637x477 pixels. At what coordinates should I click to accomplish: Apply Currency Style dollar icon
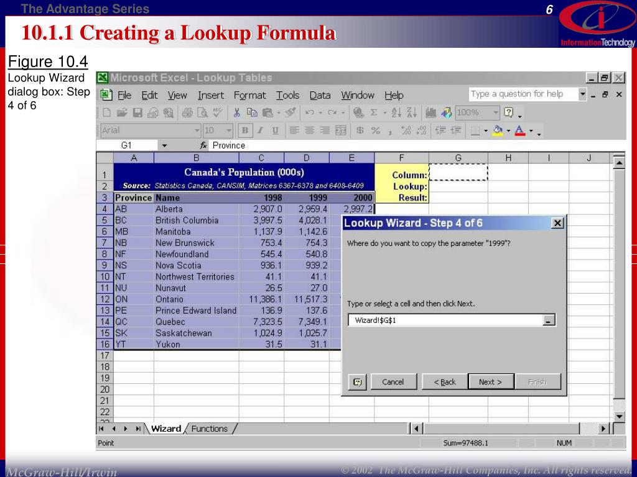coord(360,130)
